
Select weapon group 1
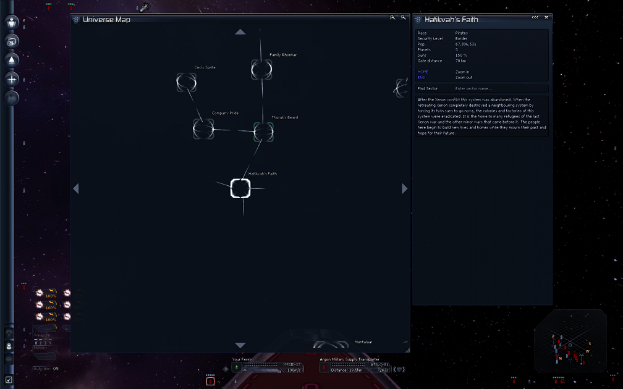pyautogui.click(x=36, y=343)
